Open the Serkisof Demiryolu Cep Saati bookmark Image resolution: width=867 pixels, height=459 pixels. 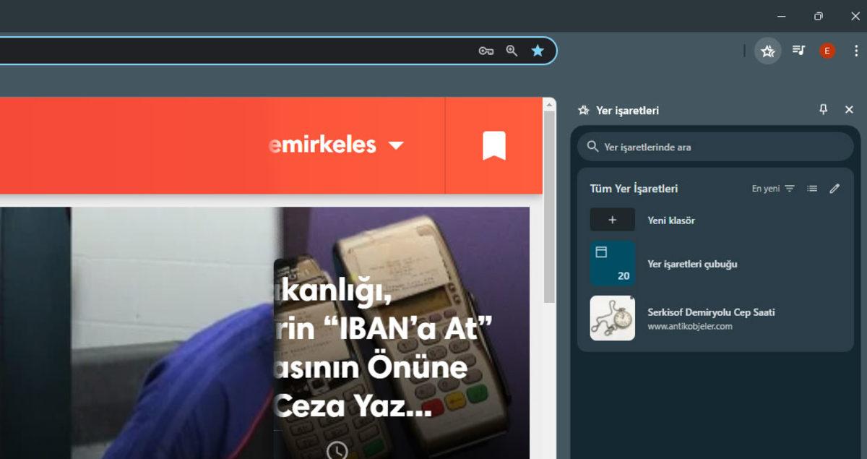tap(710, 312)
